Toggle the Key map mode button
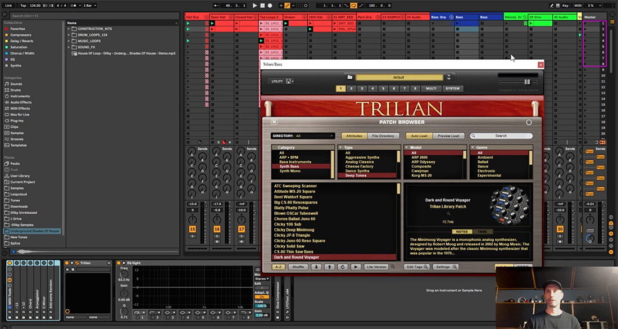 (x=566, y=6)
